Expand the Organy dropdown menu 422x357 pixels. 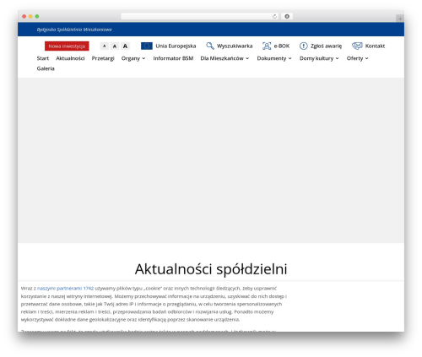133,58
